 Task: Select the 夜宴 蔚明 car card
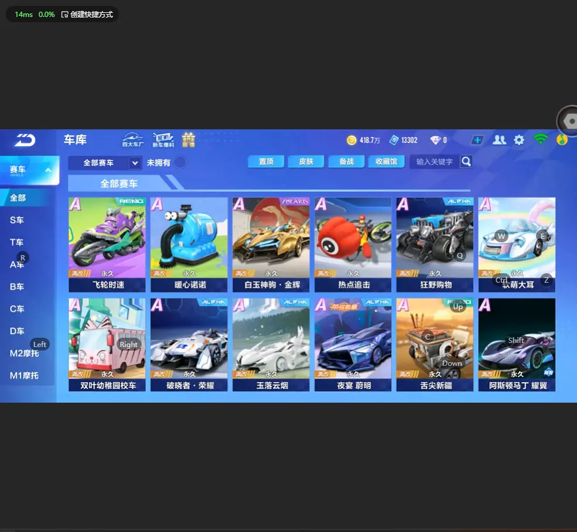point(353,345)
